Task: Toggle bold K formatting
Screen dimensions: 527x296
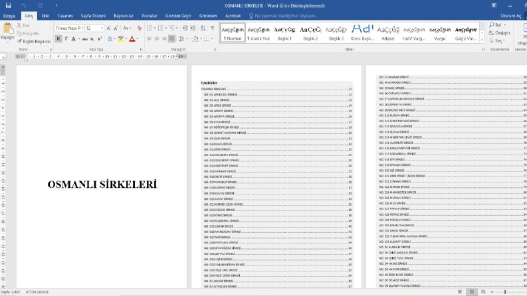Action: tap(58, 39)
